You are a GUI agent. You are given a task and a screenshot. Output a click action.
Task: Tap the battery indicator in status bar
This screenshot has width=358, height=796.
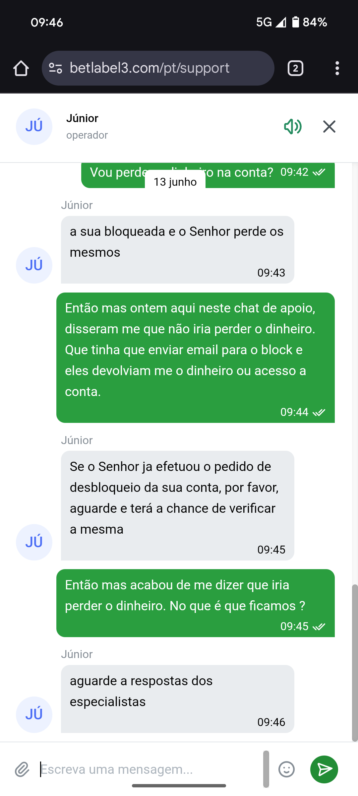click(295, 22)
